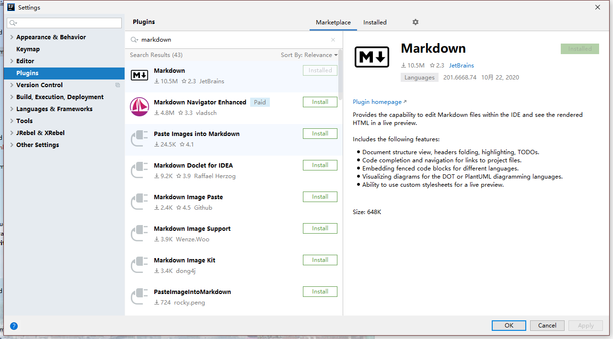
Task: Expand the Appearance & Behavior section
Action: pyautogui.click(x=12, y=37)
